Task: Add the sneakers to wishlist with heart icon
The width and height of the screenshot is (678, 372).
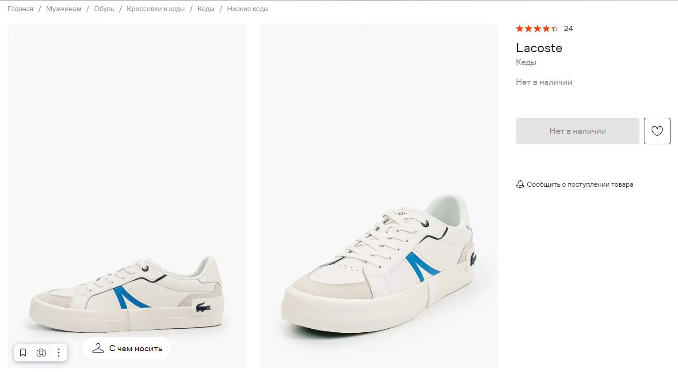Action: click(x=657, y=131)
